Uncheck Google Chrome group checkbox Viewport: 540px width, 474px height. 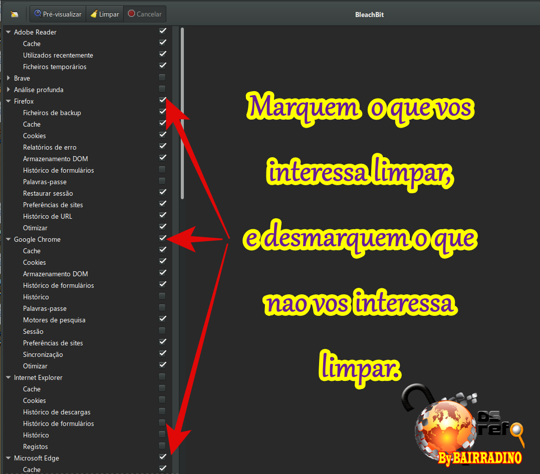tap(162, 239)
